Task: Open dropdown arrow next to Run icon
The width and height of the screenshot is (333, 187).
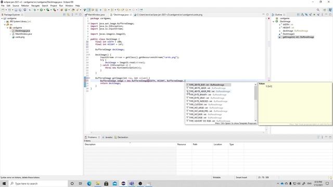Action: (x=44, y=10)
